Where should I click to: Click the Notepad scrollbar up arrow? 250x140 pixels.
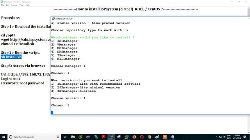tap(248, 8)
